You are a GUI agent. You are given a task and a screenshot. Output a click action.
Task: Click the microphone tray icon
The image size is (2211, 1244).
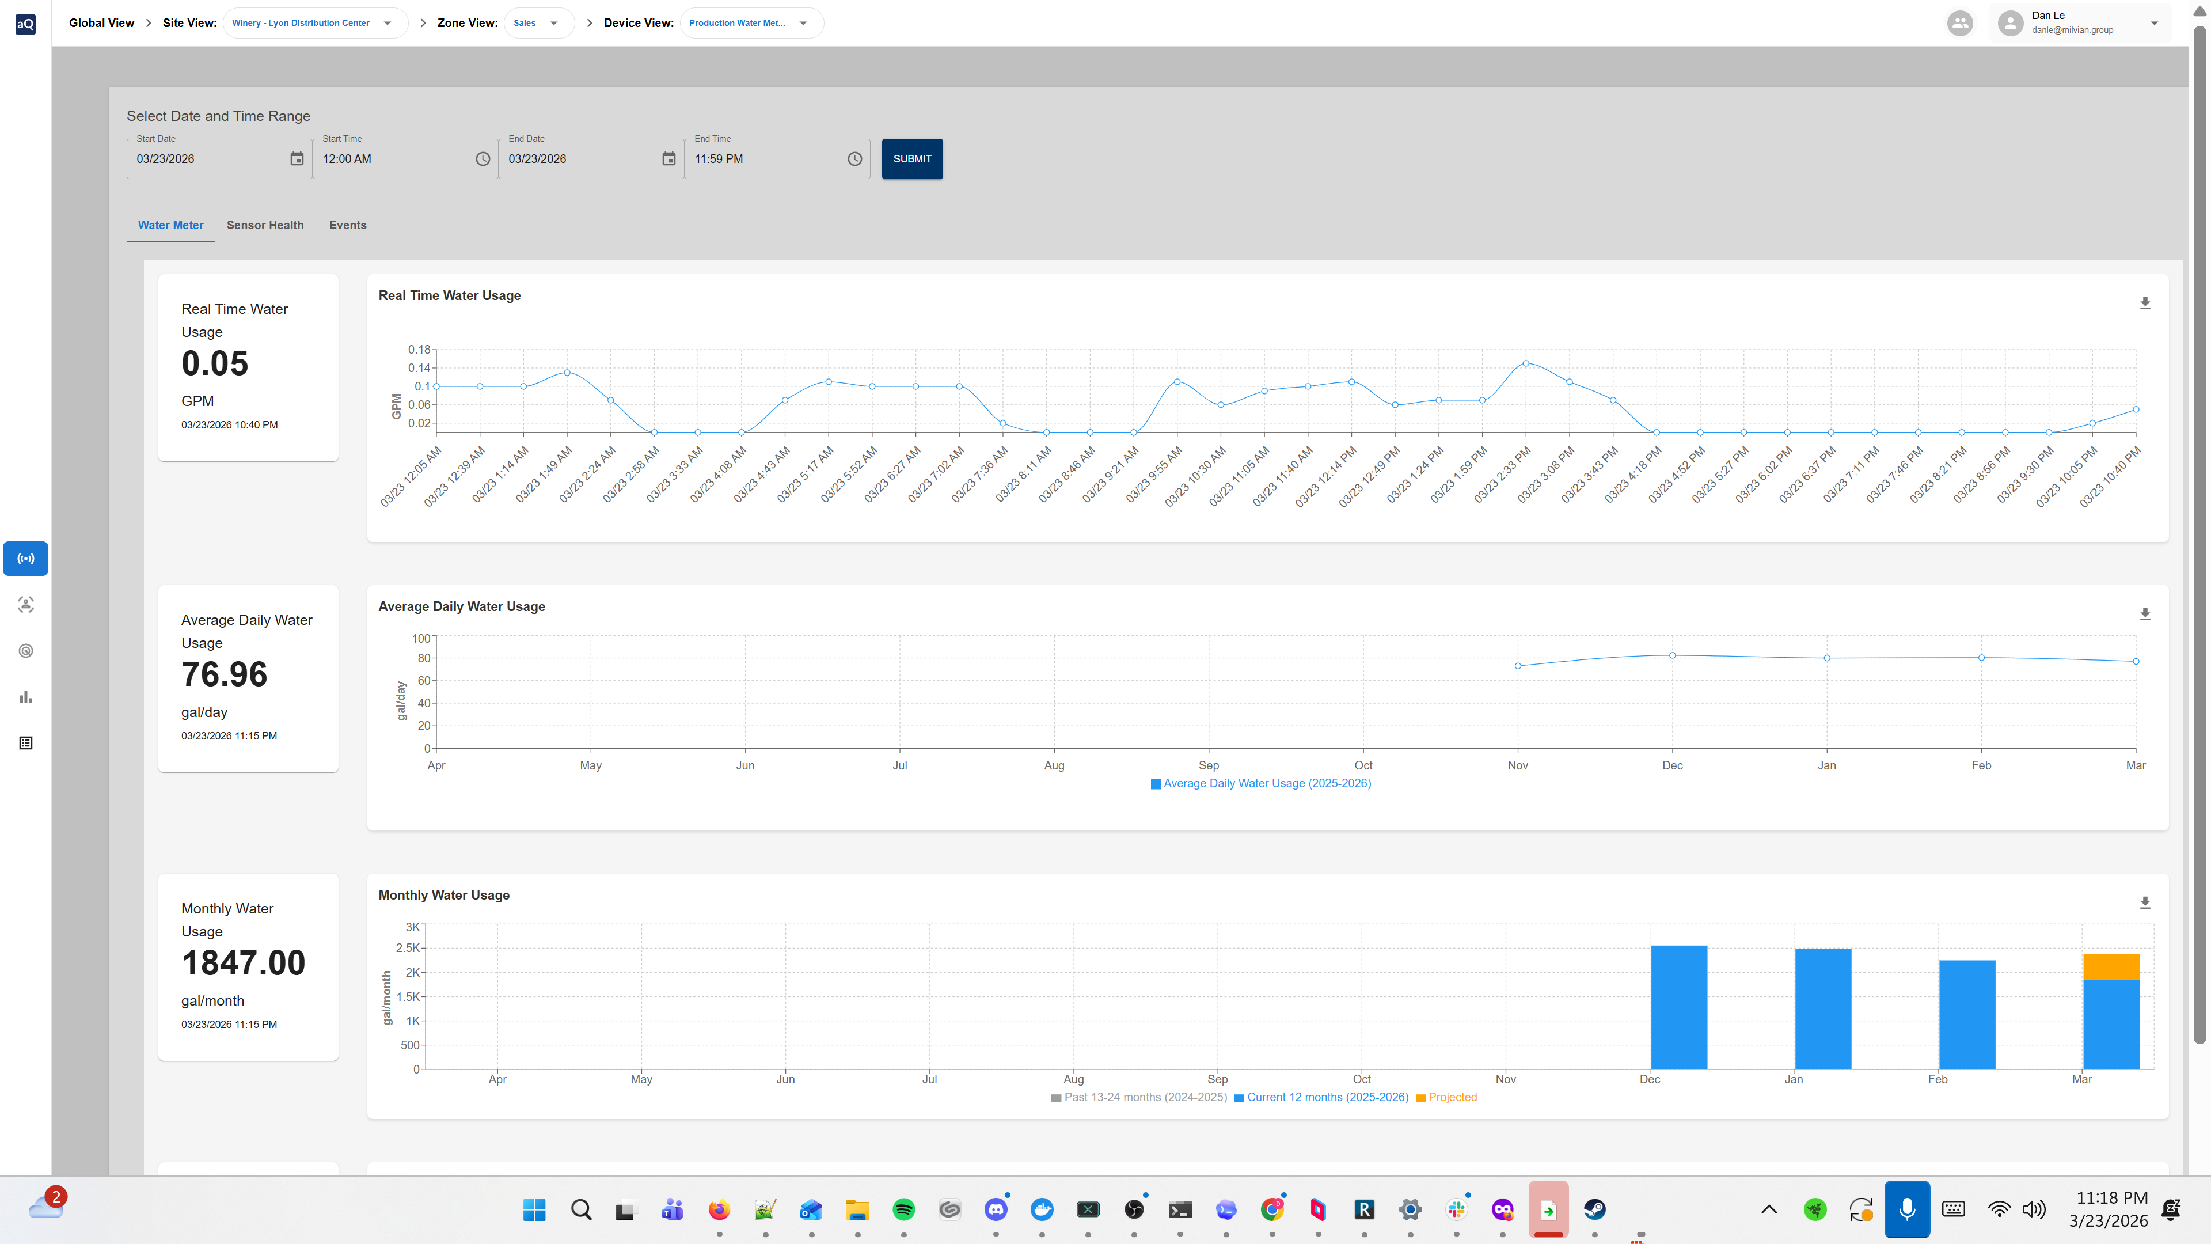(x=1907, y=1209)
